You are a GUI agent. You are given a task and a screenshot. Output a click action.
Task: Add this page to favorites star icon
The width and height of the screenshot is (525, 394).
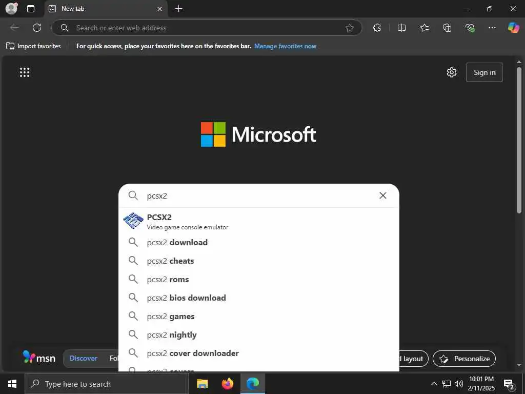(x=350, y=28)
